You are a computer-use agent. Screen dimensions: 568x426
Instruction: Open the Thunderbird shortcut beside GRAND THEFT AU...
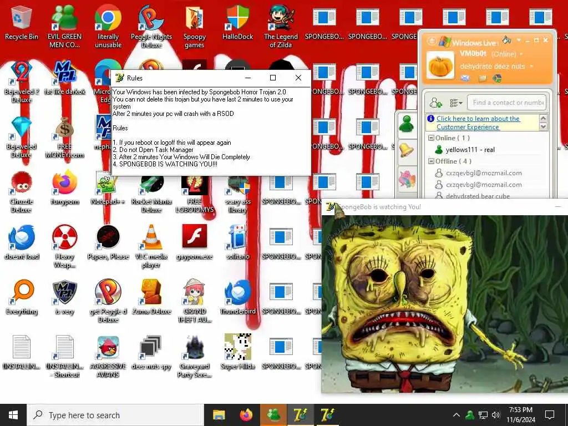(237, 297)
